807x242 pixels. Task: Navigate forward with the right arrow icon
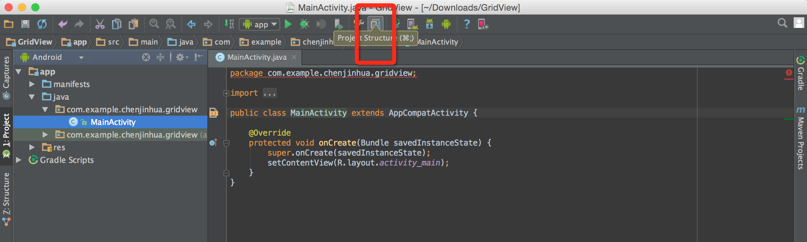[208, 24]
